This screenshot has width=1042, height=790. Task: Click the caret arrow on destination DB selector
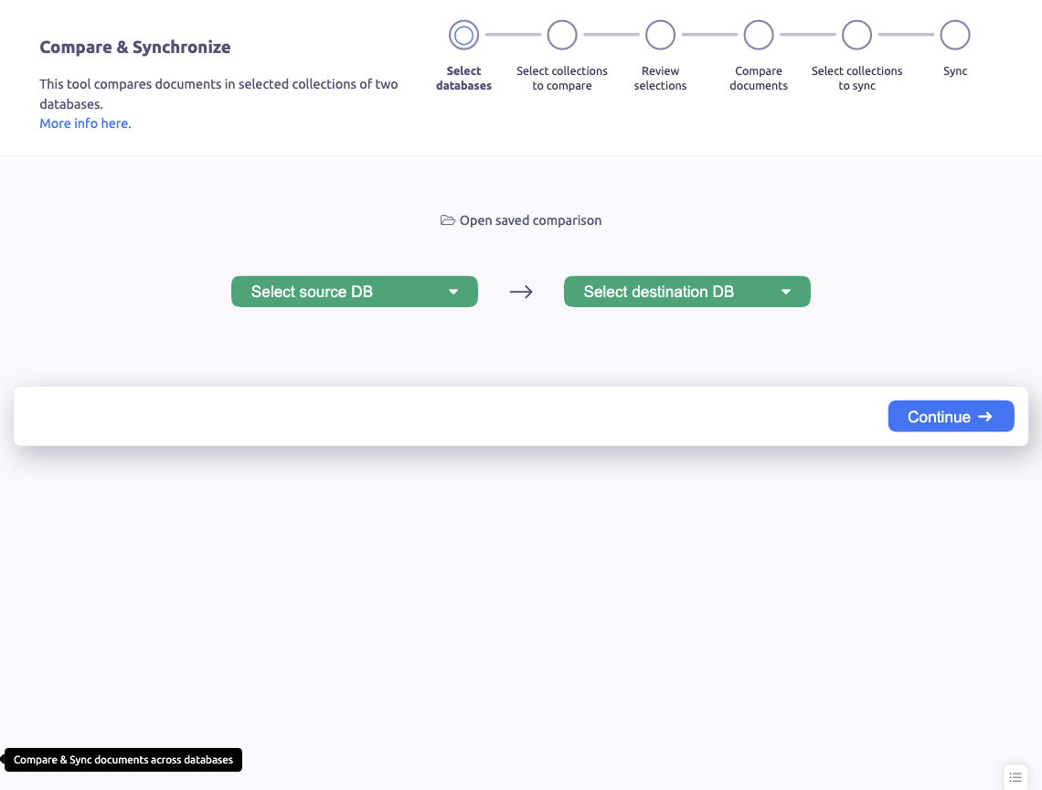786,292
